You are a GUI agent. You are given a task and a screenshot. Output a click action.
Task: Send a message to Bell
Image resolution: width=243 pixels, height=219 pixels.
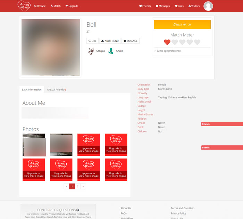point(131,41)
